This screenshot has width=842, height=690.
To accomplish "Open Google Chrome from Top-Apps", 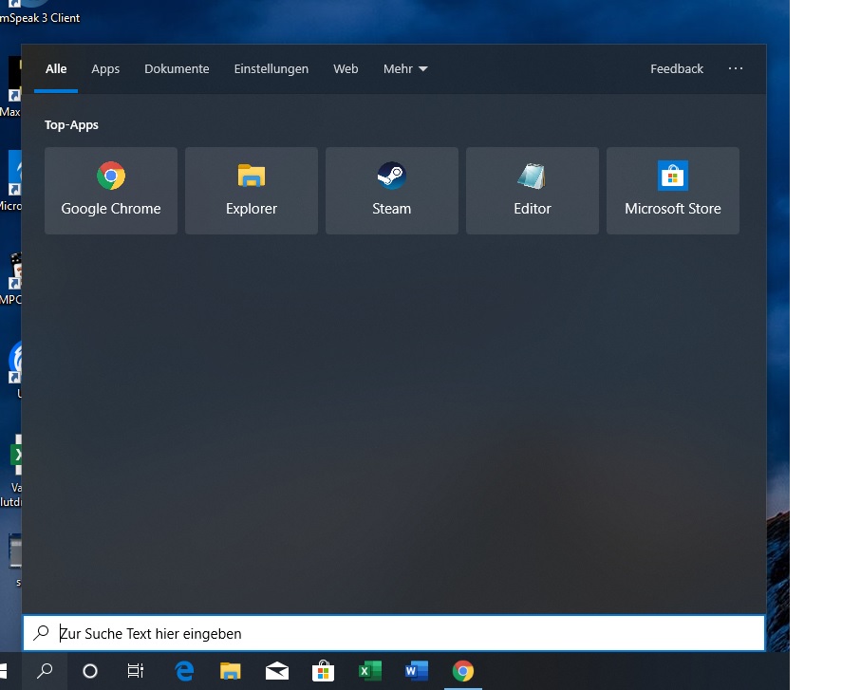I will 111,191.
